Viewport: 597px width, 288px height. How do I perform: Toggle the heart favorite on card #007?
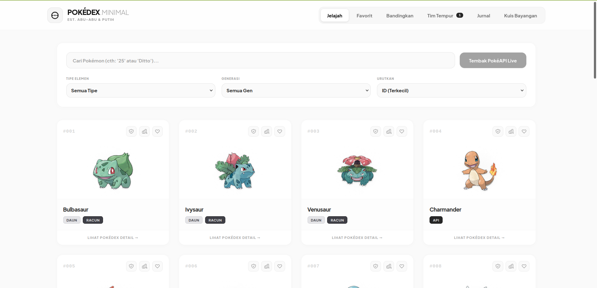402,266
